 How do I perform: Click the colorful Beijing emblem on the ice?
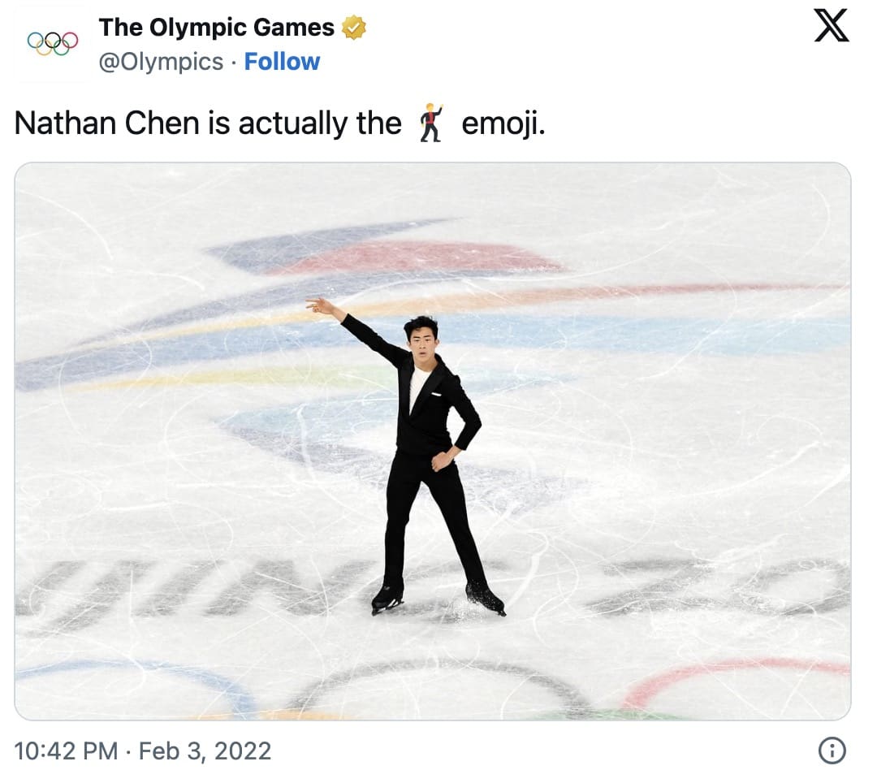[x=390, y=260]
